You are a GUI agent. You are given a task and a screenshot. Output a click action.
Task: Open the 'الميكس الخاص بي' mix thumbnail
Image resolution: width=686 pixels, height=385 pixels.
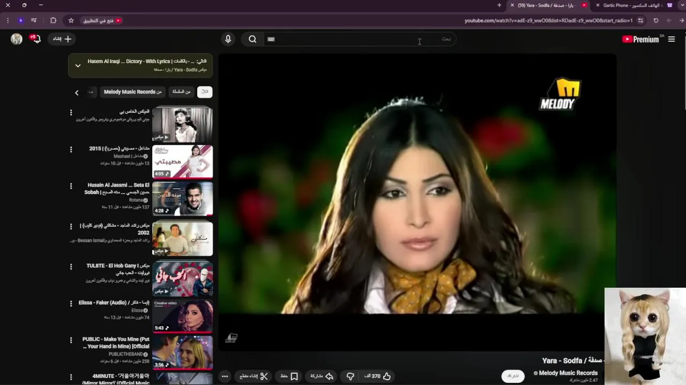(x=182, y=125)
